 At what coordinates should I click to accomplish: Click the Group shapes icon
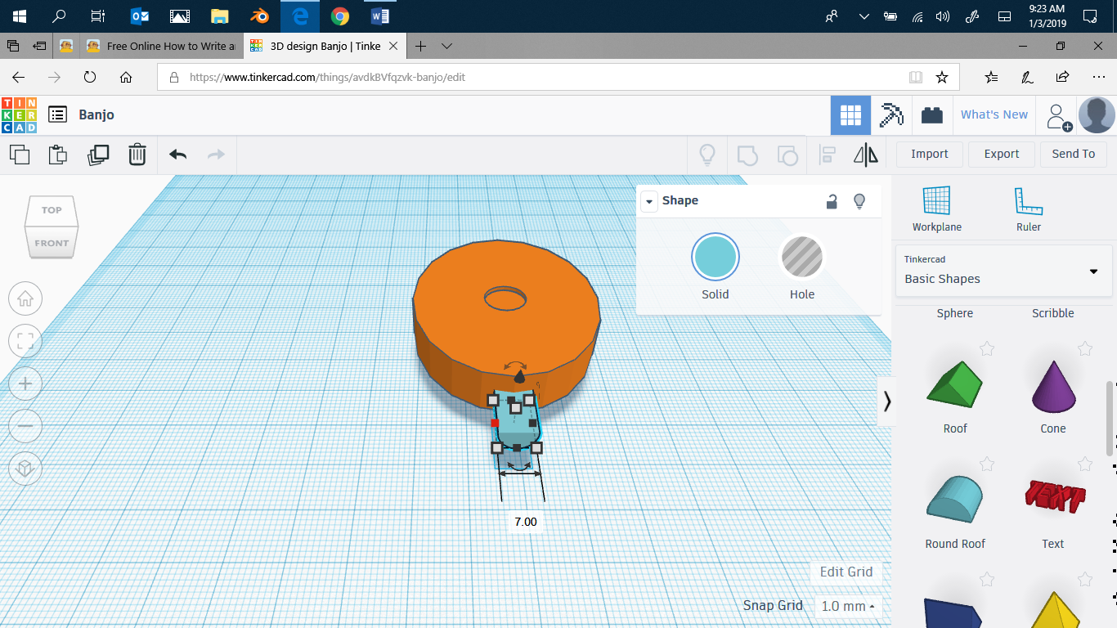pos(747,154)
